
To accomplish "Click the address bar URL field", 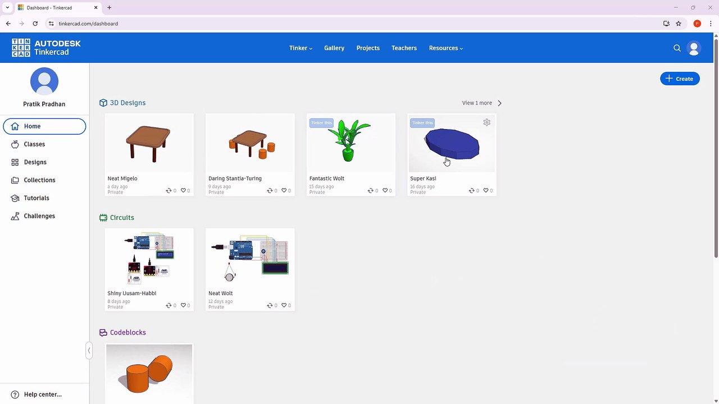I will click(354, 24).
